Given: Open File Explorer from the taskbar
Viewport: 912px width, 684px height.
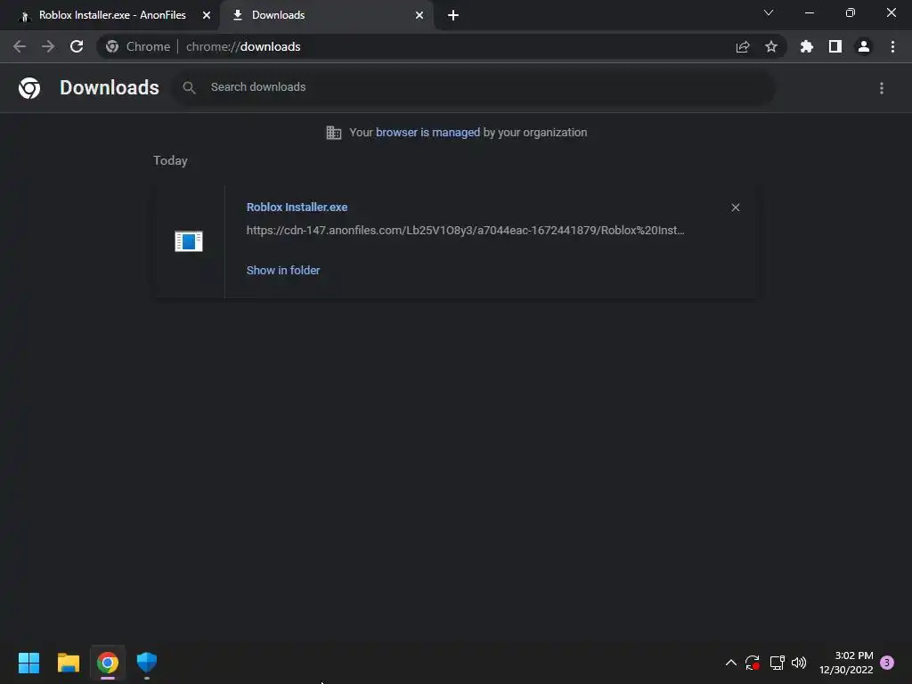Looking at the screenshot, I should point(68,663).
